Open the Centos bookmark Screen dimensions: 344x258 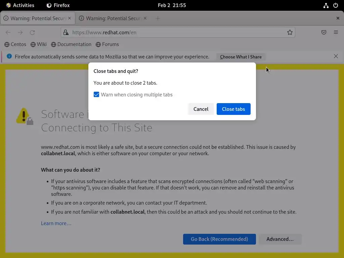click(15, 44)
